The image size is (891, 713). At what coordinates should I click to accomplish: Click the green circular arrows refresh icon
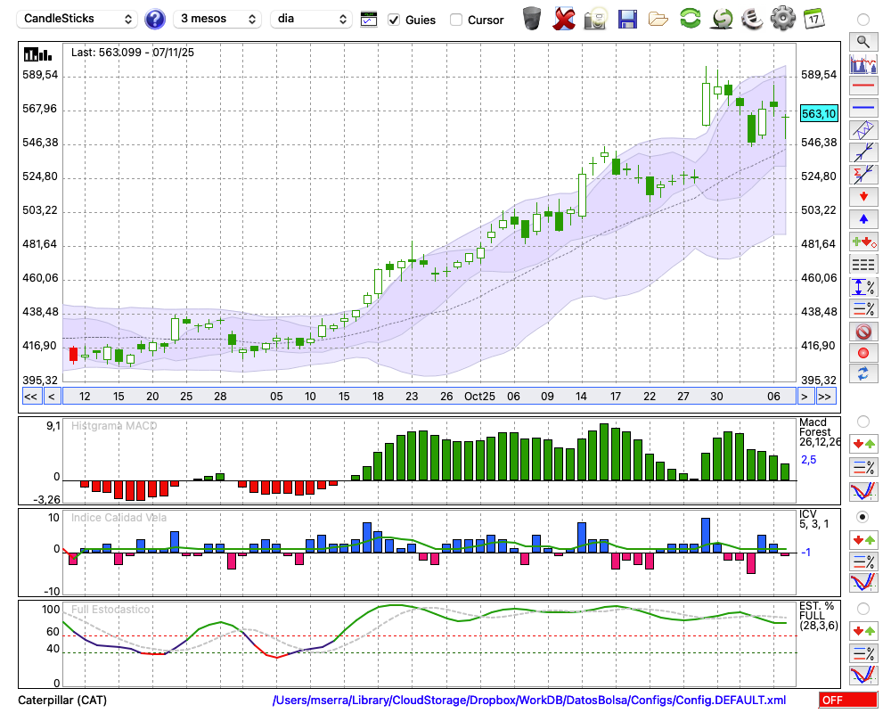click(690, 19)
